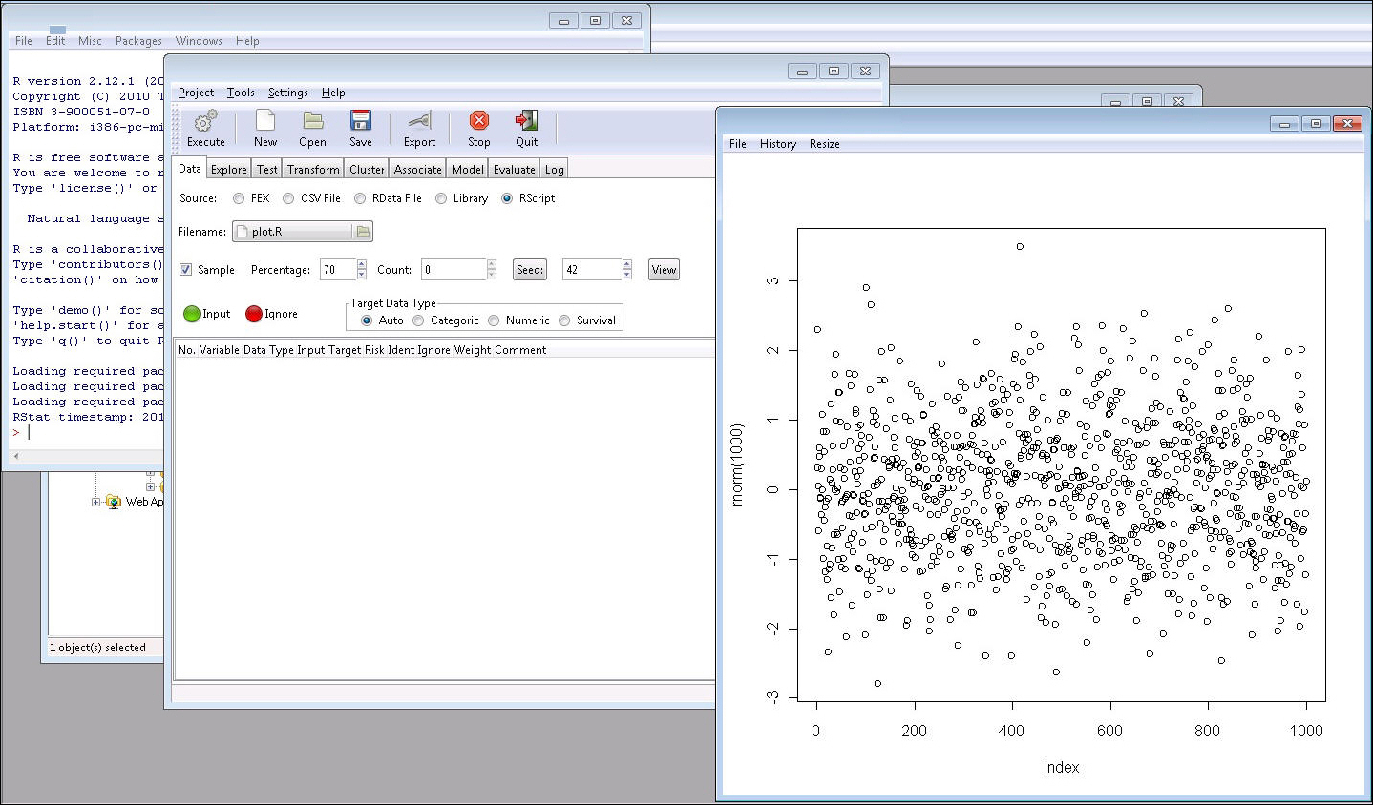Click the R console horizontal scrollbar left arrow
The image size is (1373, 805).
pyautogui.click(x=16, y=456)
